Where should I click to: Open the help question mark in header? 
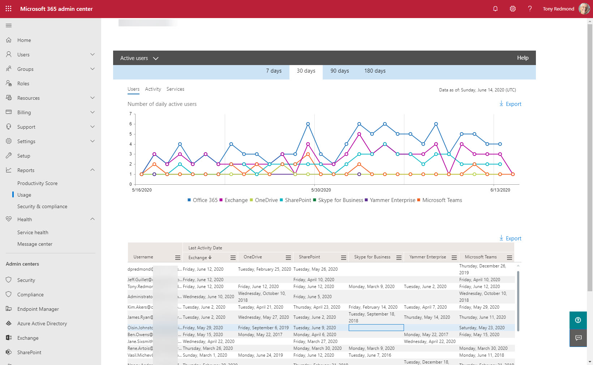pyautogui.click(x=530, y=9)
